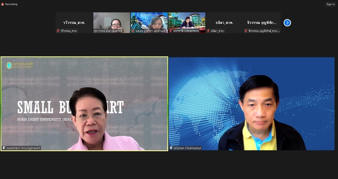Click the Wichian Chutimaskul name label
The height and width of the screenshot is (179, 338).
(187, 148)
